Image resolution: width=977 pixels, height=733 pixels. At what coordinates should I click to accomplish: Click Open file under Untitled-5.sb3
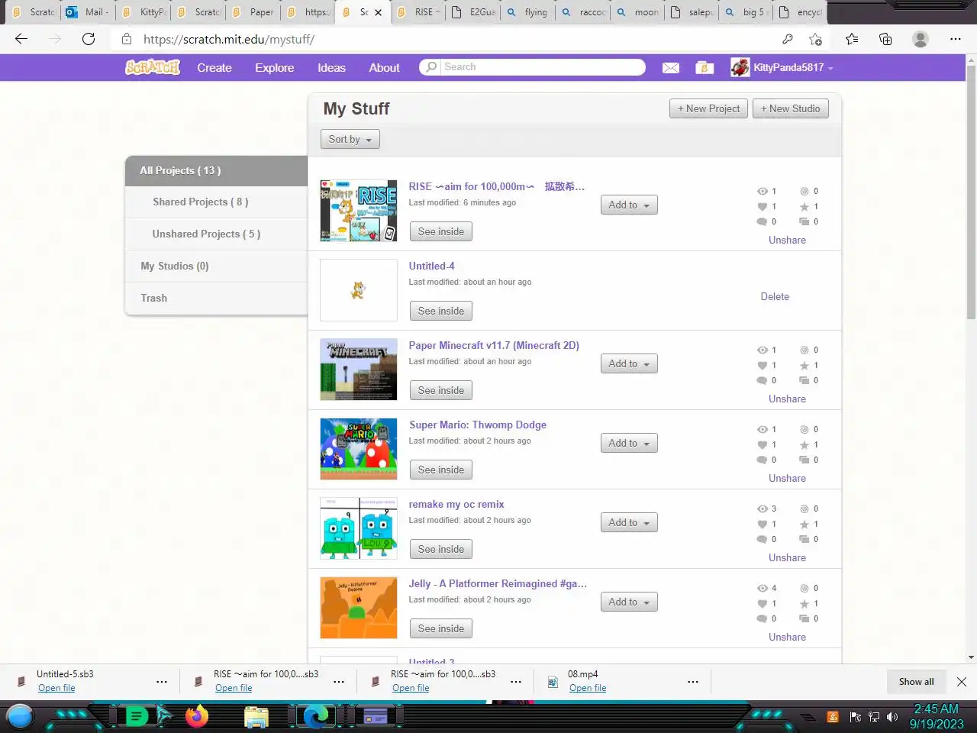click(56, 688)
